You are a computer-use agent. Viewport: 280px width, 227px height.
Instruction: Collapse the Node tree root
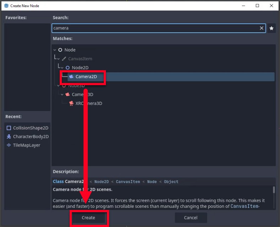click(55, 50)
